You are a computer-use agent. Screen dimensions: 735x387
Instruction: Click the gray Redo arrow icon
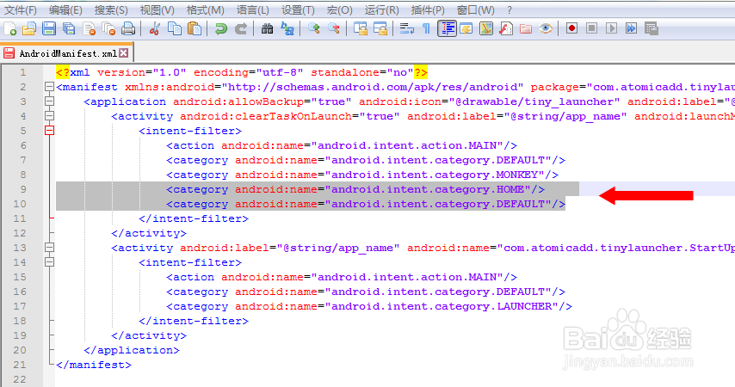point(240,28)
